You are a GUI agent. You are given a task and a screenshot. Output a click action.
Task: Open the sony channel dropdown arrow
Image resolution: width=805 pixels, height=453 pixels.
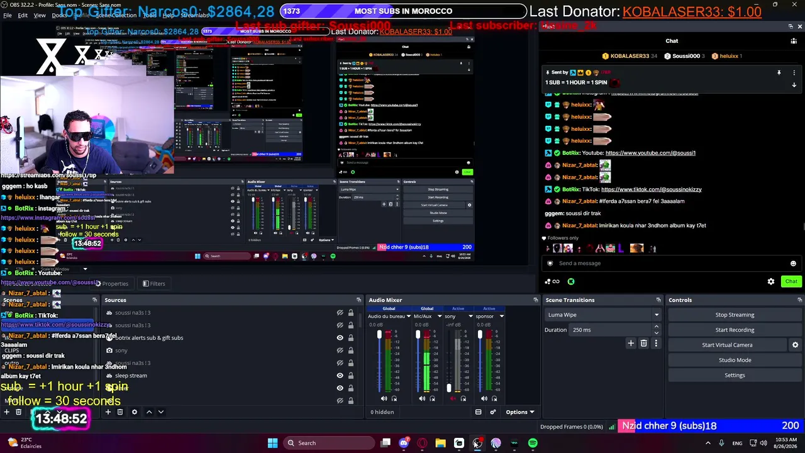pyautogui.click(x=470, y=316)
